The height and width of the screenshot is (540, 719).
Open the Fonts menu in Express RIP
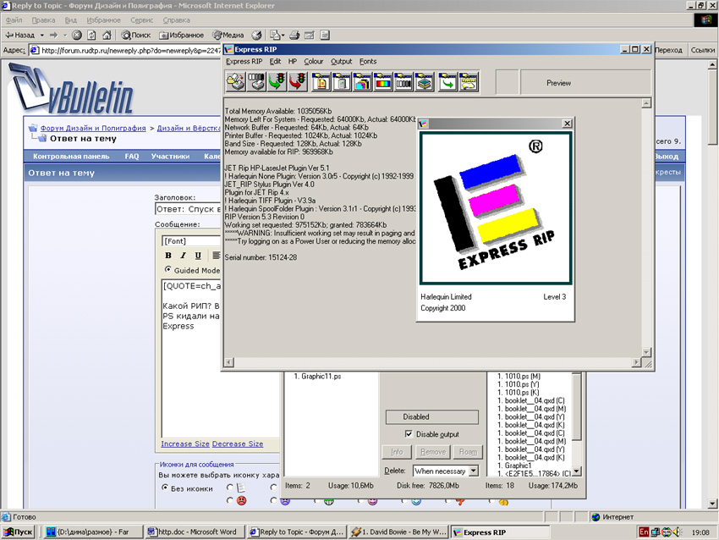click(x=368, y=62)
